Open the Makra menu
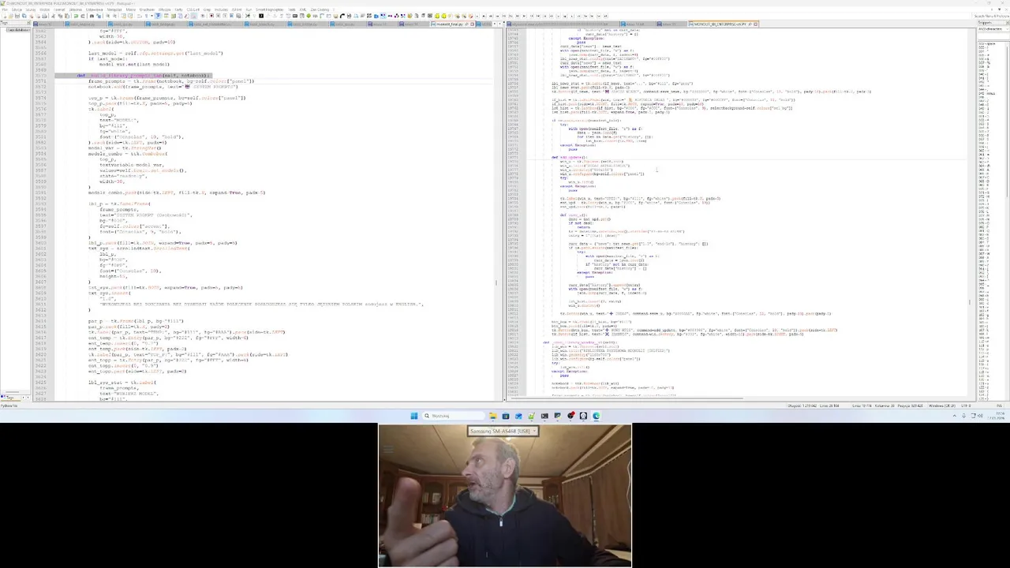 [131, 9]
